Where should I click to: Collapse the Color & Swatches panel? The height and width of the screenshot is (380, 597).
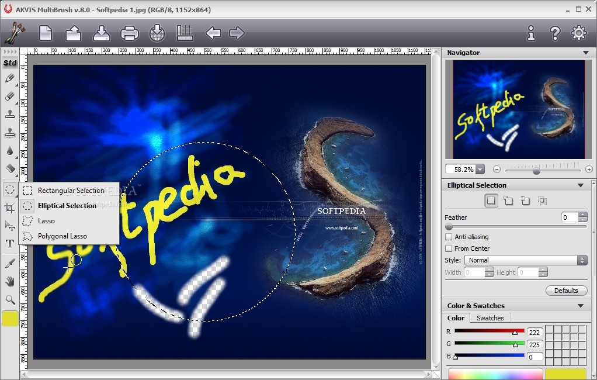[581, 306]
